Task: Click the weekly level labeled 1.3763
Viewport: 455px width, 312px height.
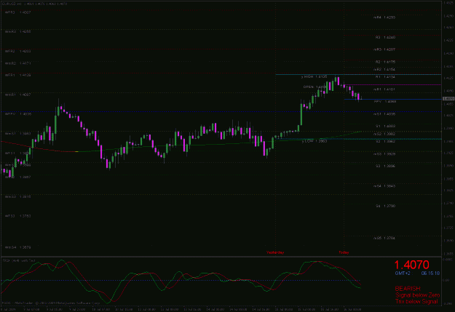Action: pyautogui.click(x=18, y=216)
